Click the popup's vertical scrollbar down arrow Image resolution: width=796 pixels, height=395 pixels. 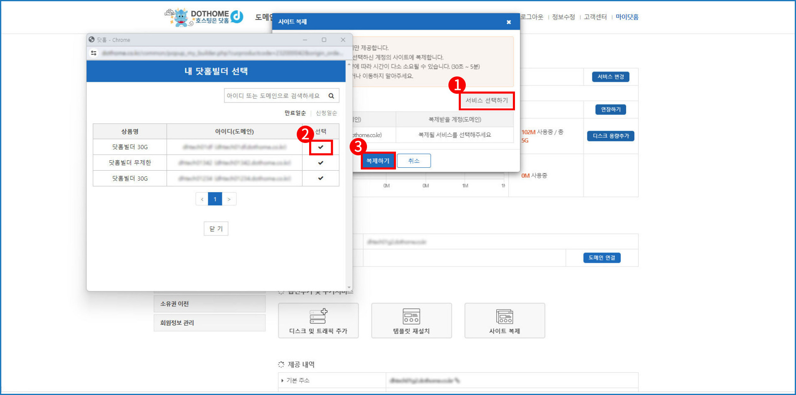349,288
